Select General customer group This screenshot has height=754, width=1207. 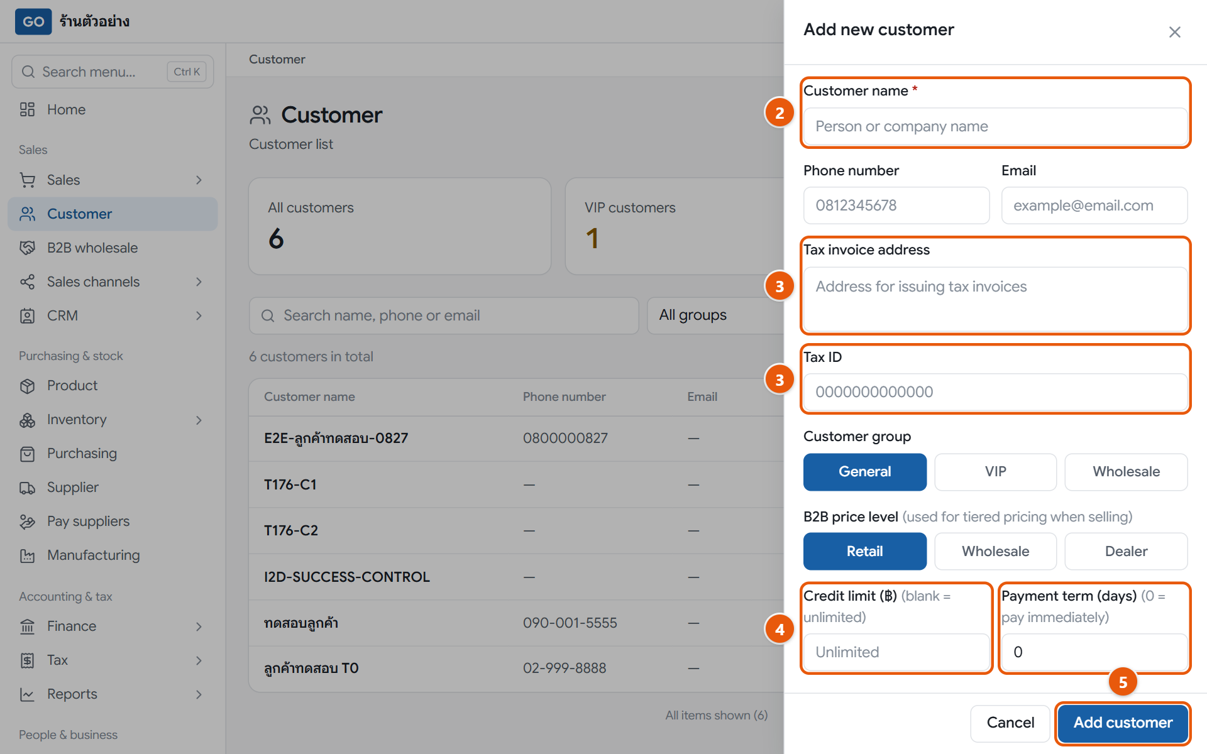pos(864,472)
